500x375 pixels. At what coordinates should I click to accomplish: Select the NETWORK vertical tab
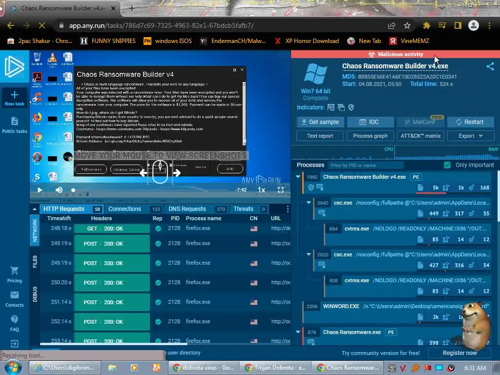[35, 230]
